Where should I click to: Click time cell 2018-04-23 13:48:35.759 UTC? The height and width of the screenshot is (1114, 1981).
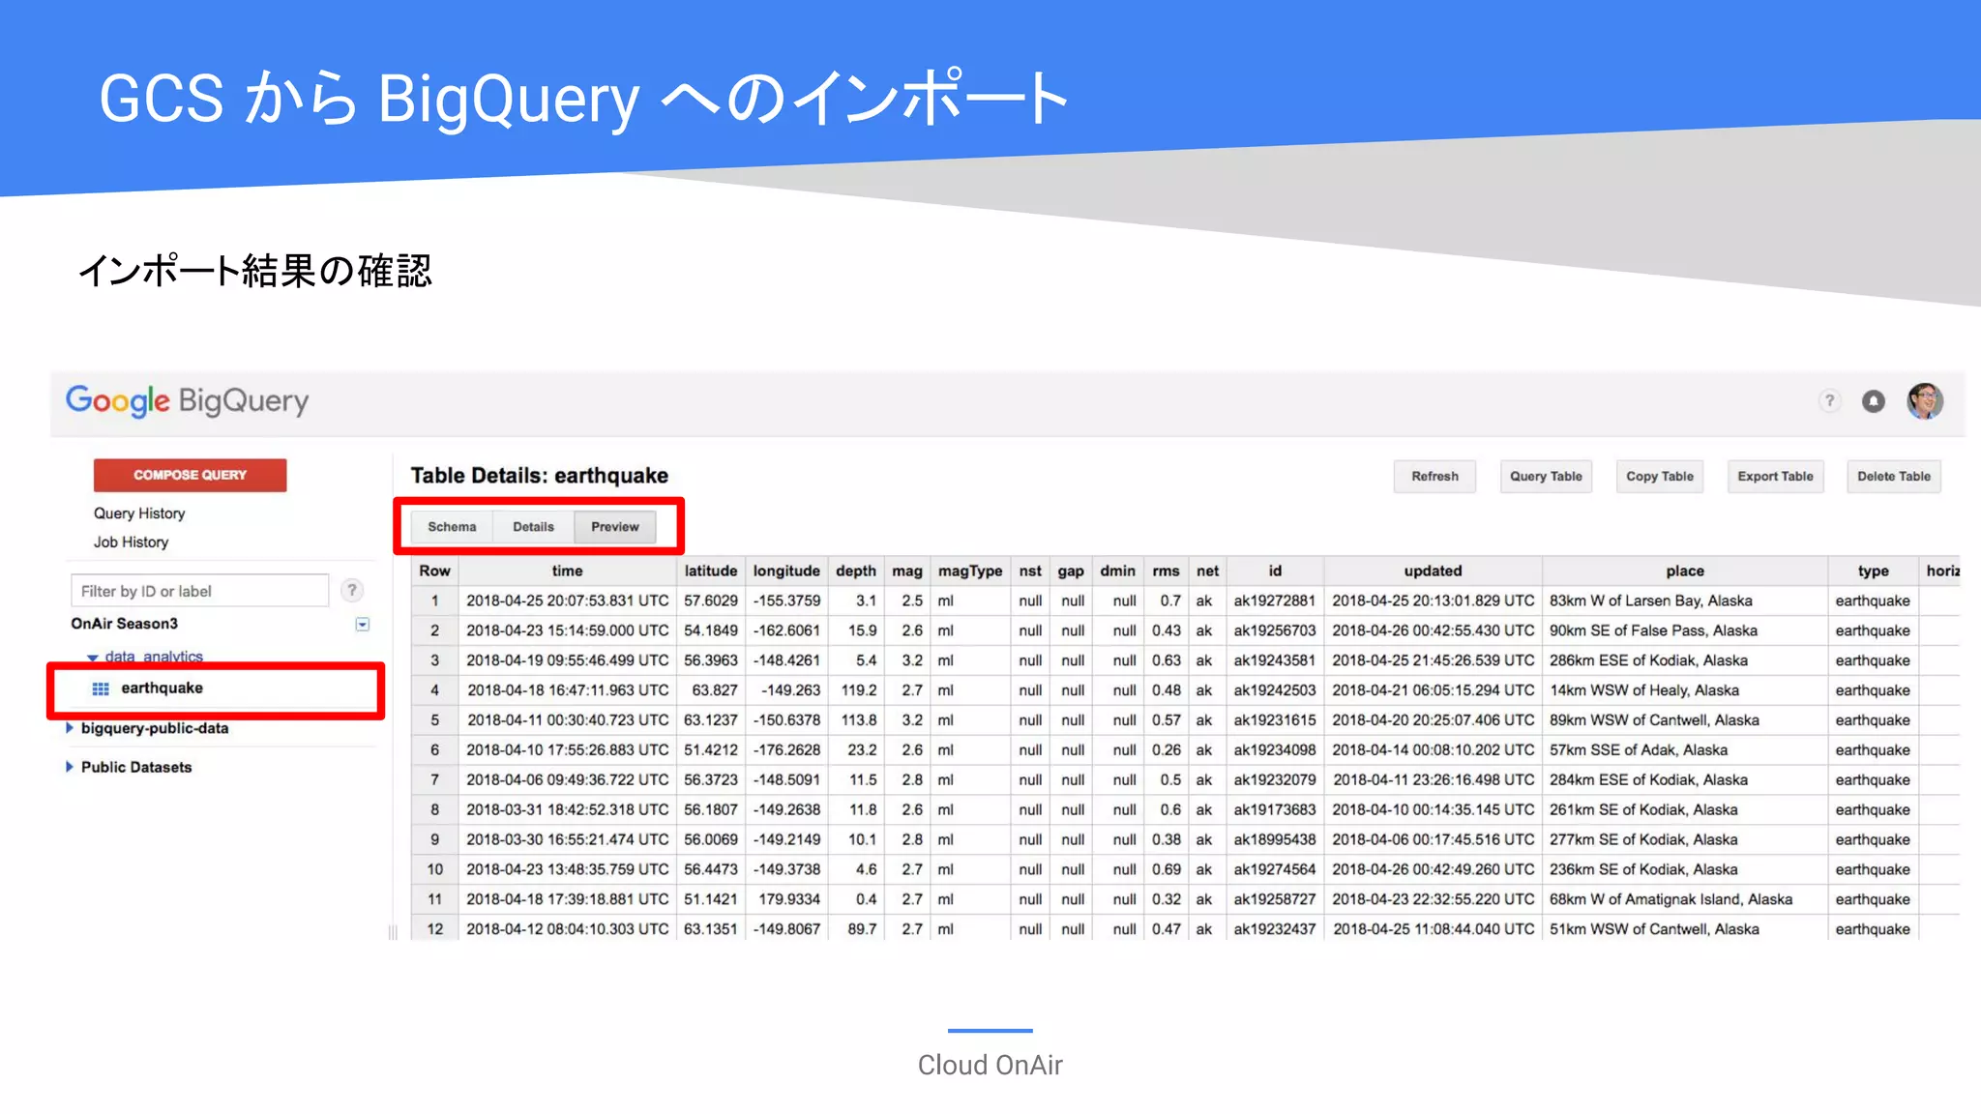point(568,870)
